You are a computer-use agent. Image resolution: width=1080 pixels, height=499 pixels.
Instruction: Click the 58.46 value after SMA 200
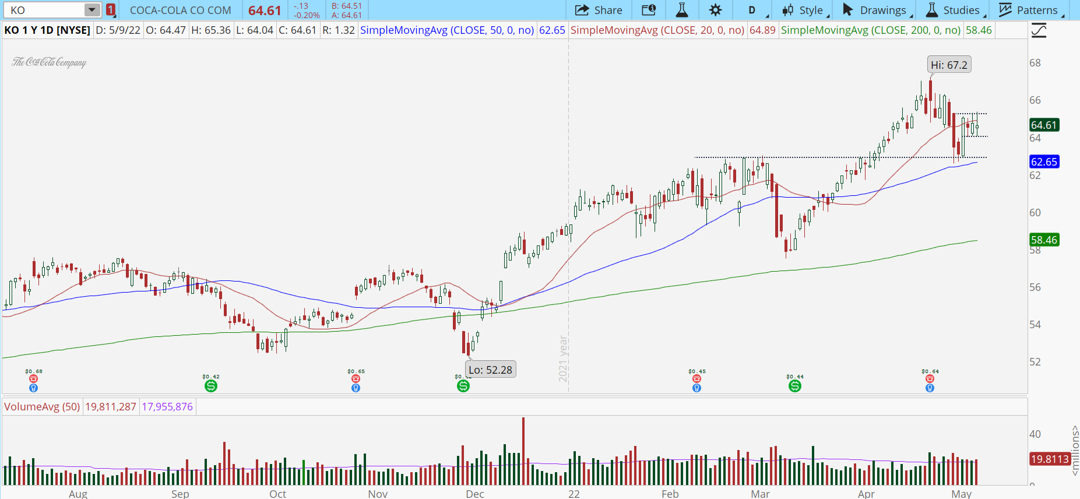pyautogui.click(x=979, y=30)
